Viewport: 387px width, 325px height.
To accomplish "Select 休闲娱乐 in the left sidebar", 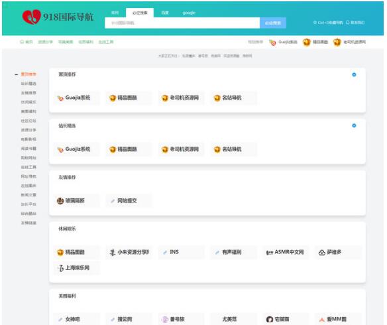I will click(28, 102).
